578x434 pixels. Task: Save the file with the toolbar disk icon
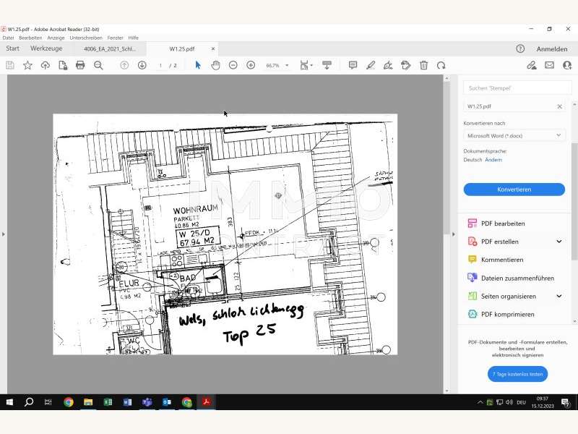[10, 65]
